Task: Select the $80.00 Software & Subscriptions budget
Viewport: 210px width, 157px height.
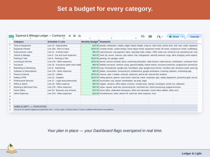Action: point(90,71)
